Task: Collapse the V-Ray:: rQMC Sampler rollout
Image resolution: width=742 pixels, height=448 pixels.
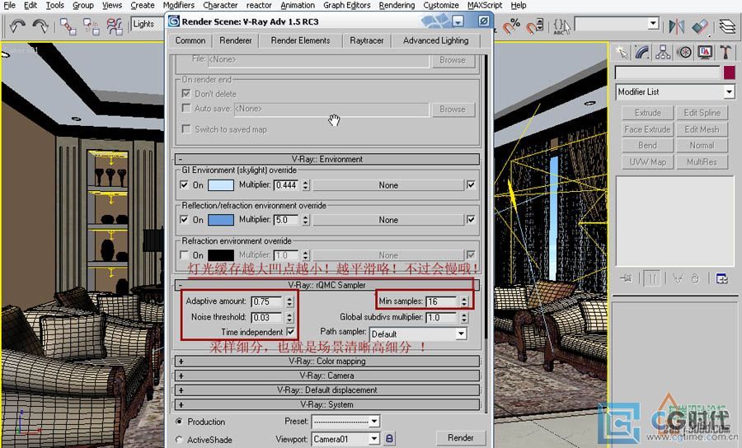Action: click(x=327, y=285)
